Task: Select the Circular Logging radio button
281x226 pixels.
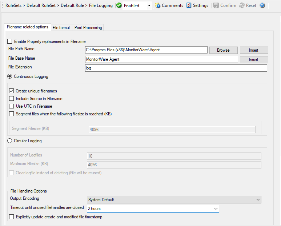Action: coord(10,141)
